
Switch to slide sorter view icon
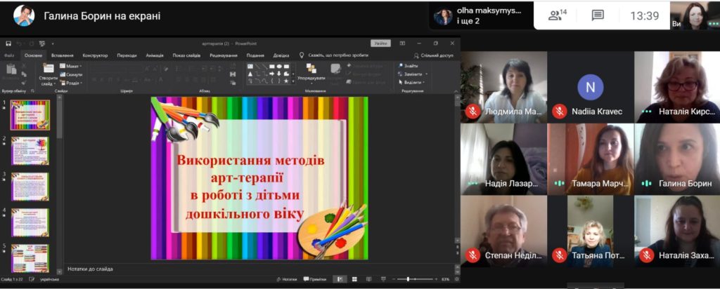tap(354, 279)
